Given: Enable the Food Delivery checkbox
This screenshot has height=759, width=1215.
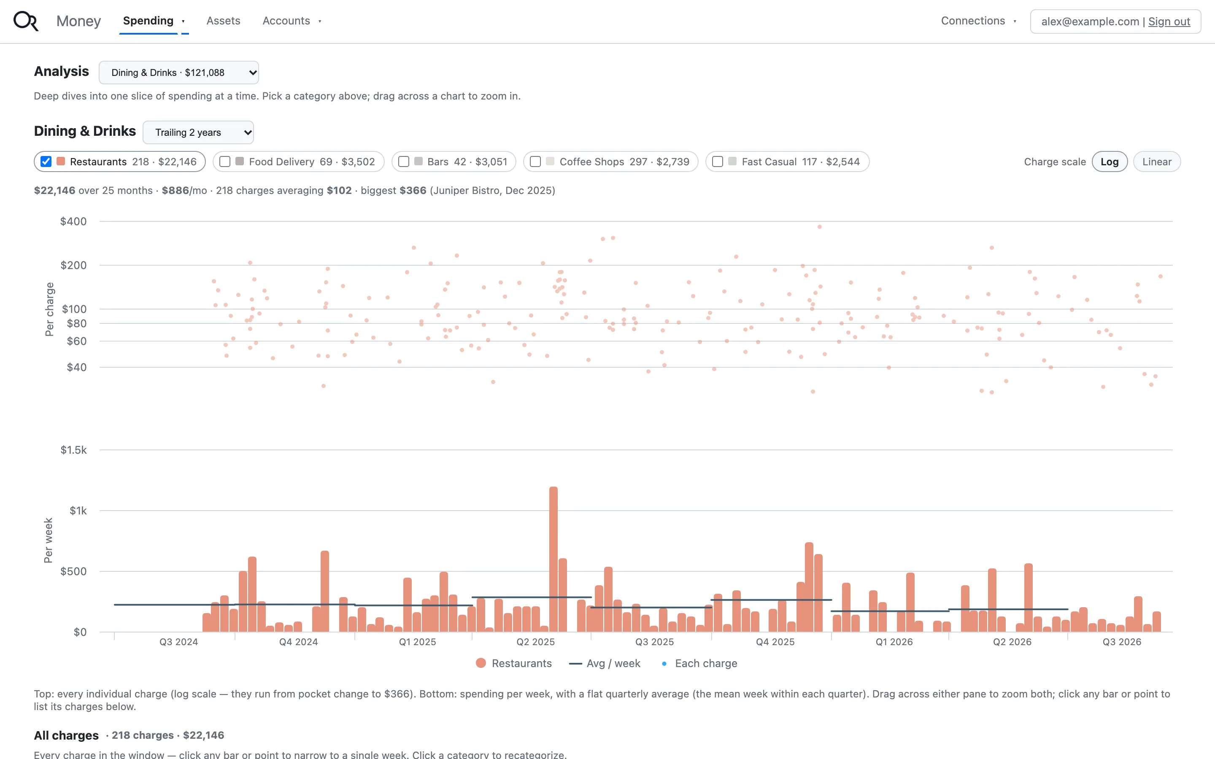Looking at the screenshot, I should tap(225, 161).
